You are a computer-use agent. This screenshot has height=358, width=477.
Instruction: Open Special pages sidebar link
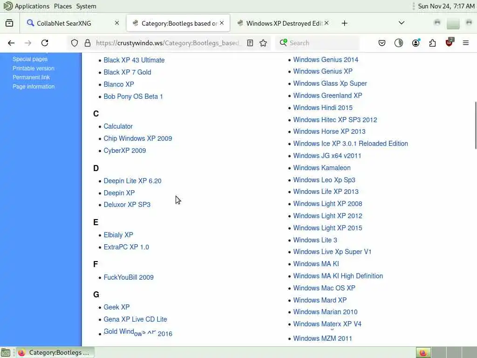[30, 59]
